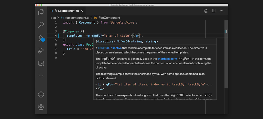
Task: Click the "char of title" string
Action: point(117,36)
